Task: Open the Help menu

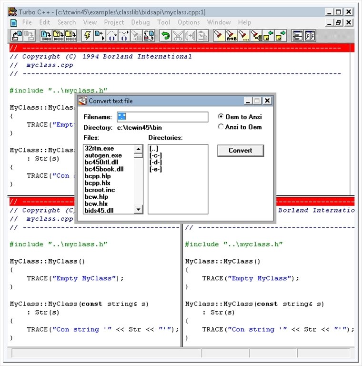Action: (244, 22)
